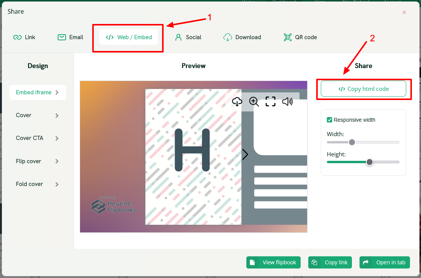Choose the Cover CTA design option
Viewport: 421px width, 278px height.
pos(38,138)
